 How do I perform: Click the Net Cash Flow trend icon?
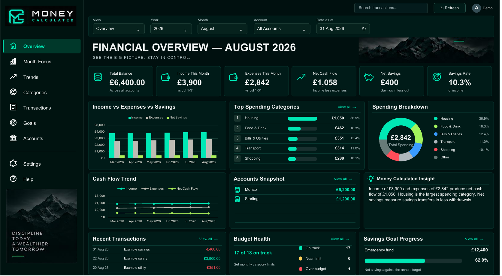click(x=301, y=77)
